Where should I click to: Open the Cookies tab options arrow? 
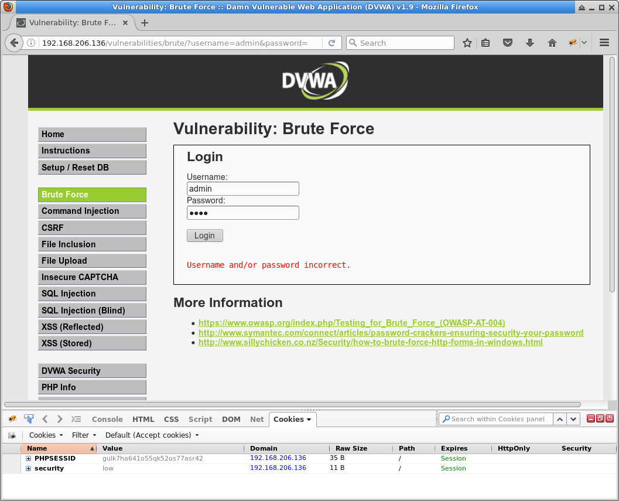coord(309,419)
